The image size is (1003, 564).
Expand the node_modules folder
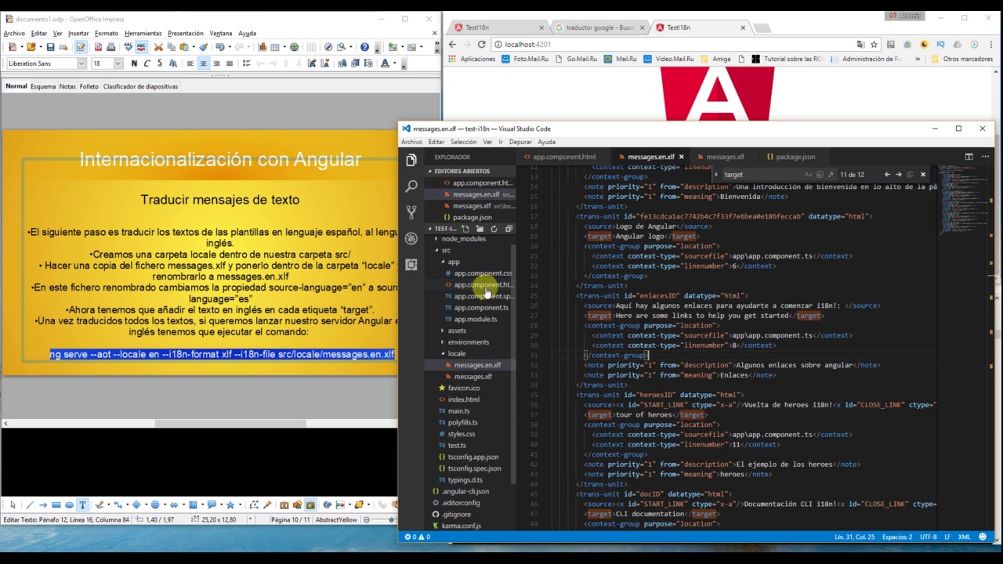pyautogui.click(x=463, y=239)
